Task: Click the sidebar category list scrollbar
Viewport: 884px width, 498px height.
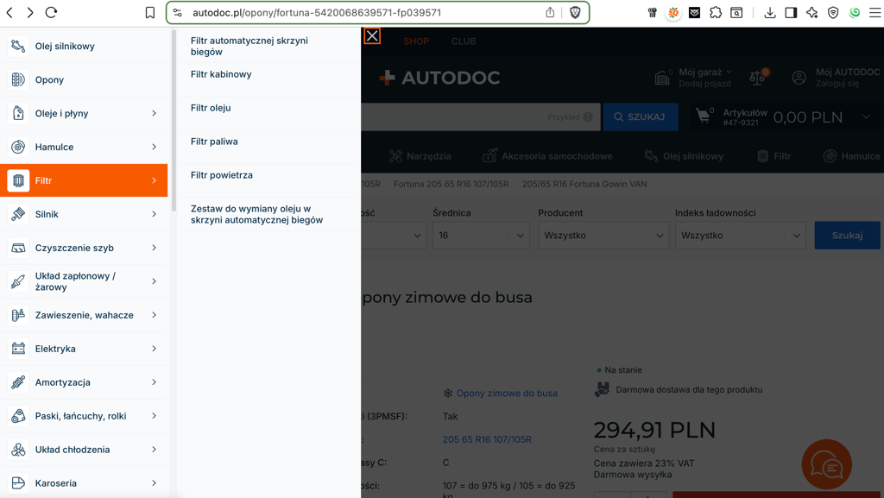Action: [x=174, y=121]
